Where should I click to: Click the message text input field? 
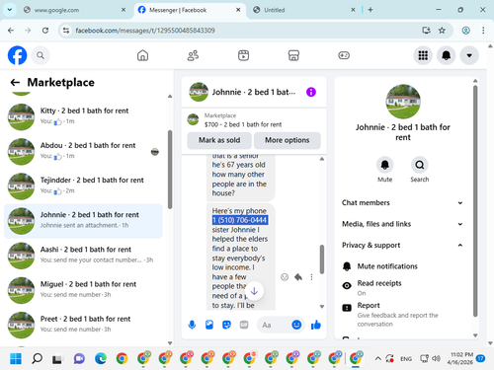click(x=275, y=325)
